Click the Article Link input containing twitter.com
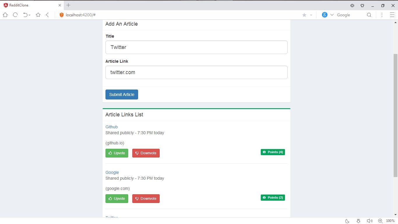 pyautogui.click(x=196, y=72)
